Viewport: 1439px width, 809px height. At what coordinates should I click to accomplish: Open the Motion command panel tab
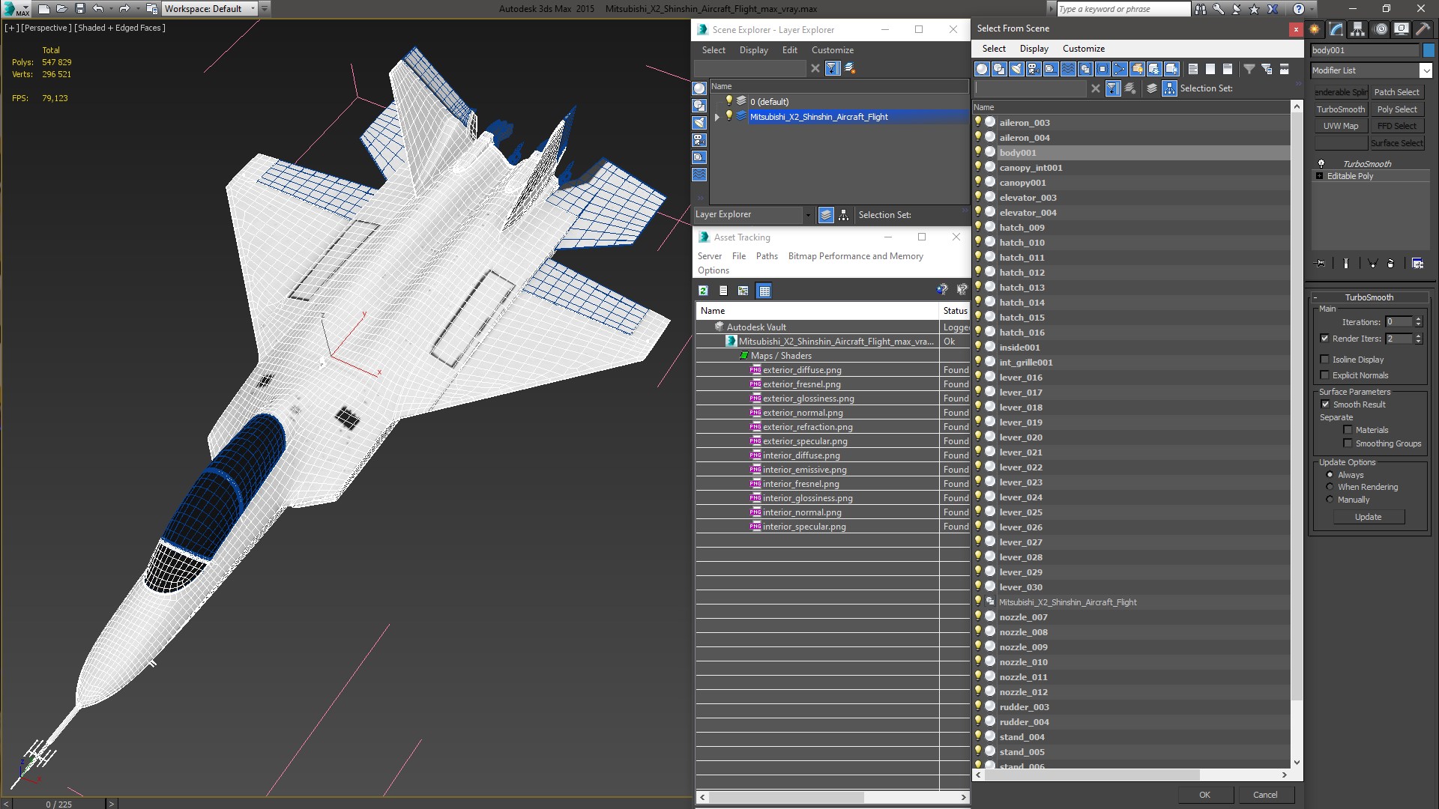tap(1380, 29)
